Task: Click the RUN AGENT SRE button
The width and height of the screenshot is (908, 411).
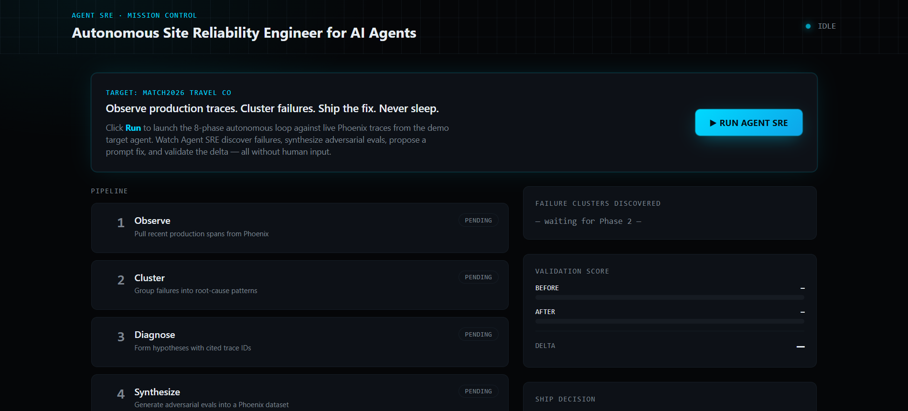Action: [x=748, y=123]
